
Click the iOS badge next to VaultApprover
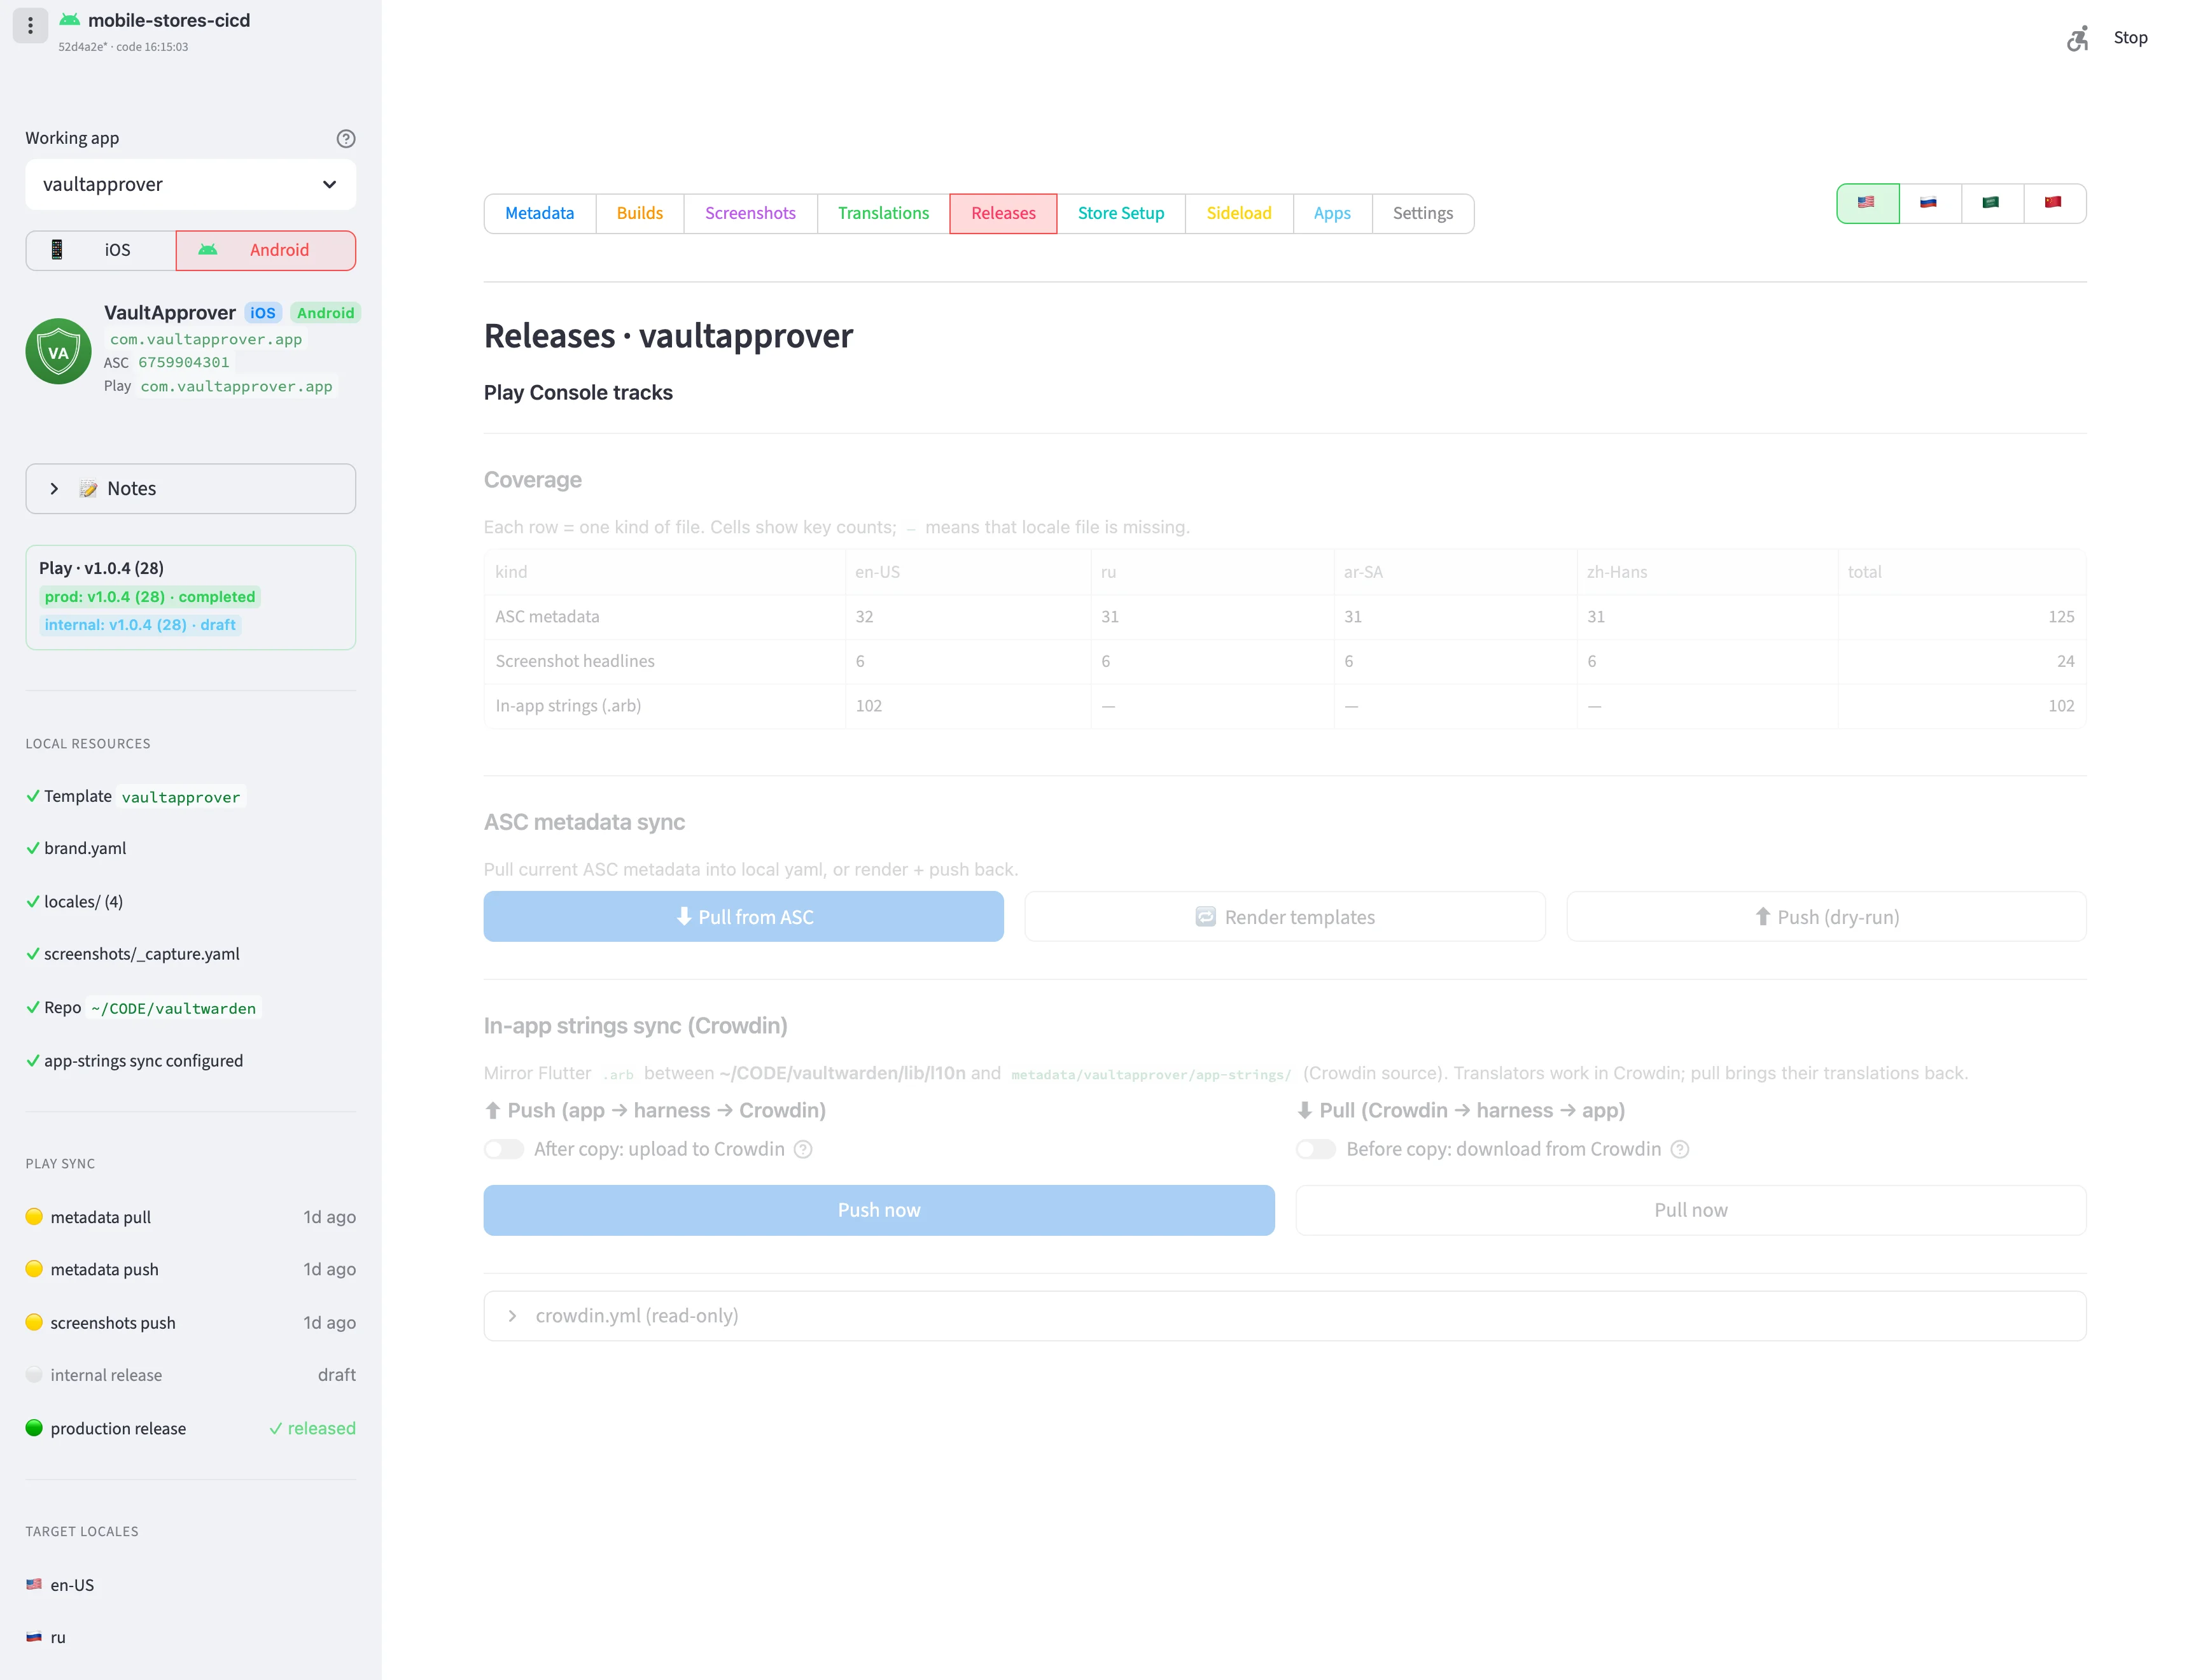(263, 313)
